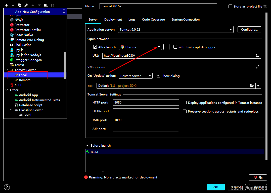Select Shell Script configuration type
Image resolution: width=271 pixels, height=193 pixels.
(x=20, y=45)
